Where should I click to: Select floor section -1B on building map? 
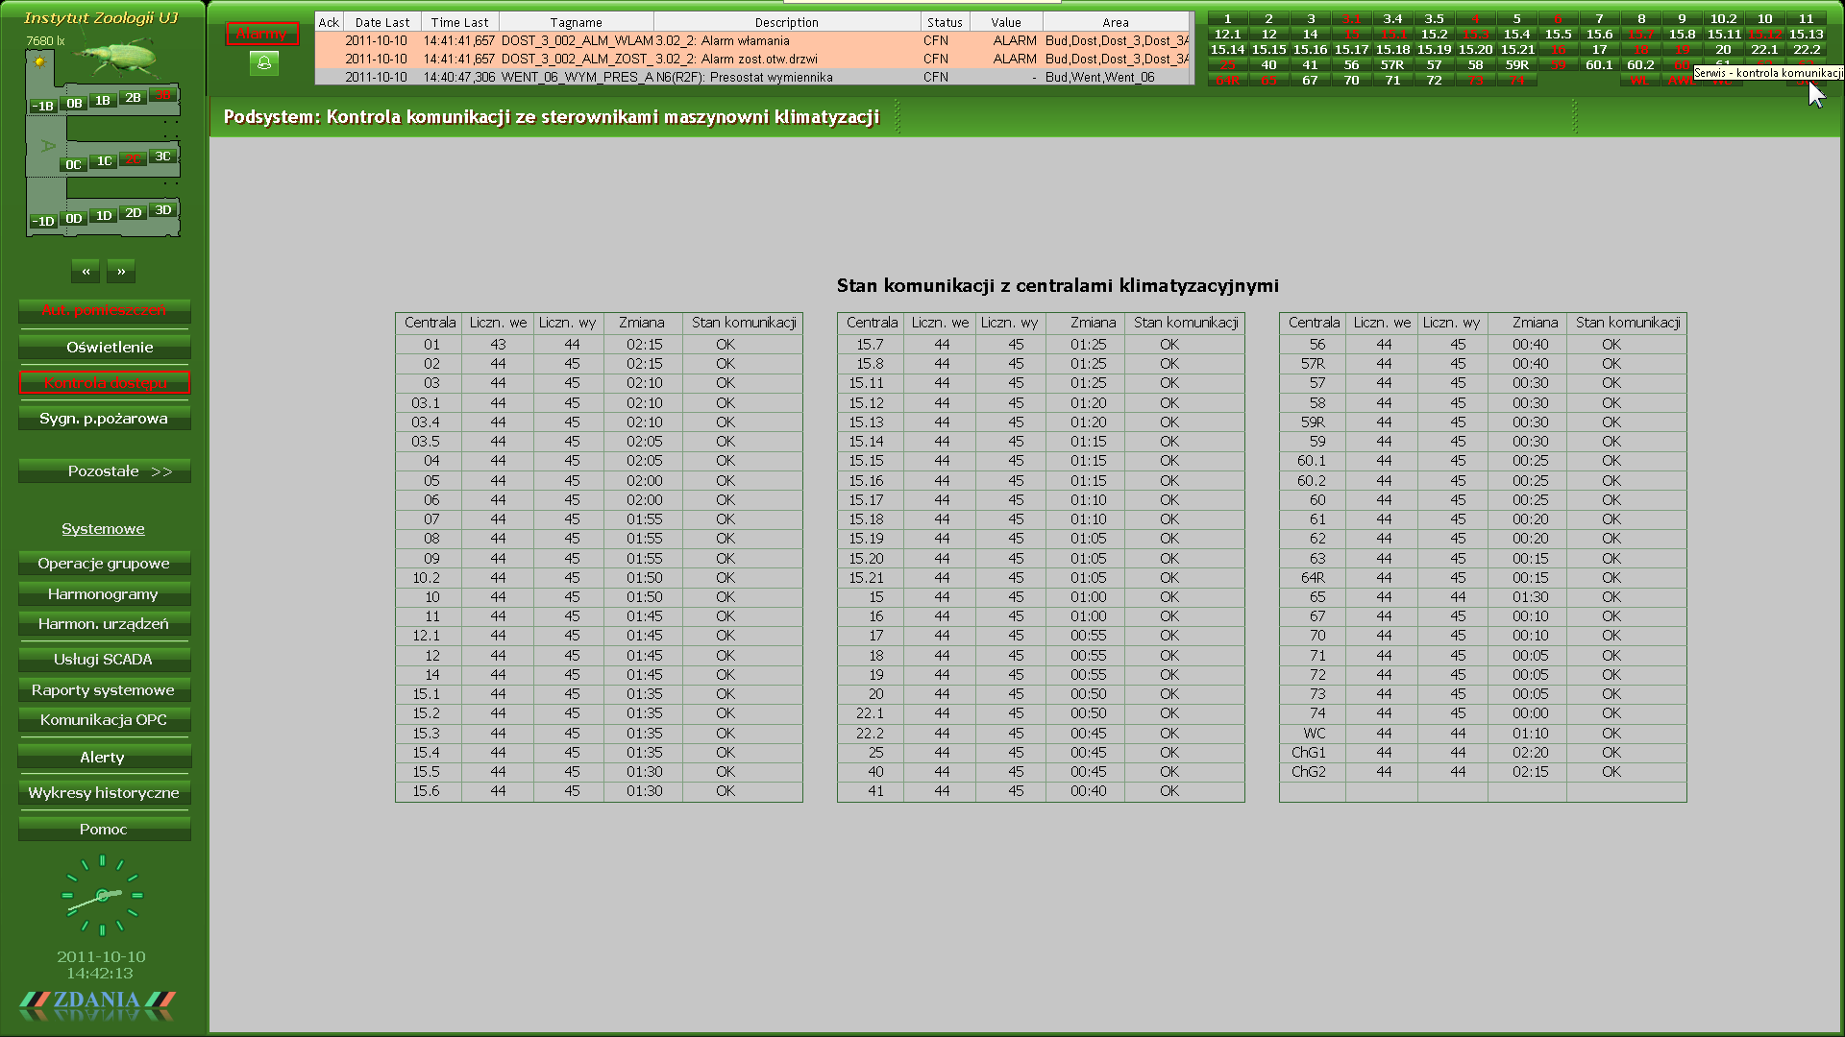(43, 107)
